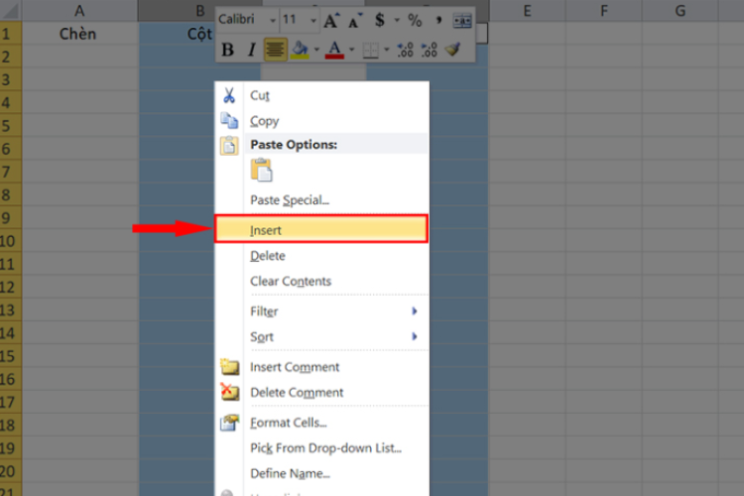Toggle italic formatting in mini toolbar
The width and height of the screenshot is (744, 496).
click(x=252, y=50)
